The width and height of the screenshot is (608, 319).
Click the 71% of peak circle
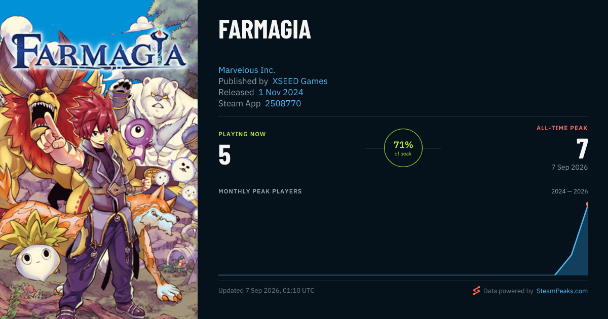[403, 148]
